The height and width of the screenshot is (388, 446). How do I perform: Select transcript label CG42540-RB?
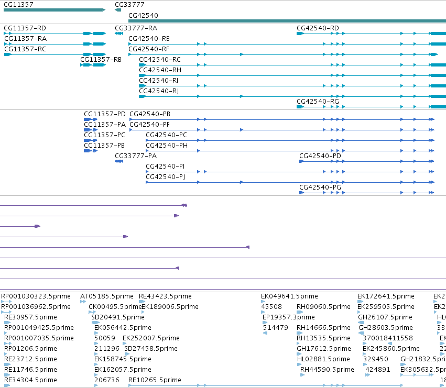click(149, 39)
